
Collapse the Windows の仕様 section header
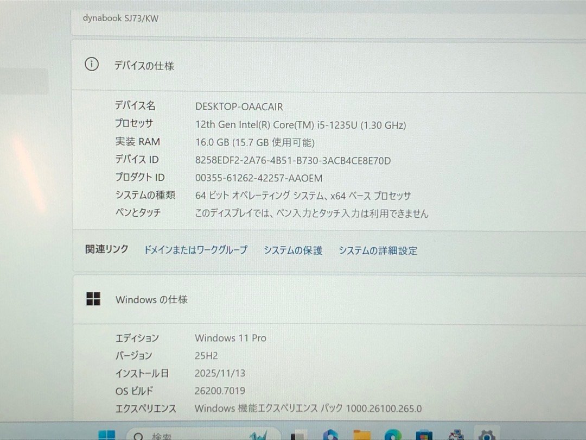pos(330,299)
